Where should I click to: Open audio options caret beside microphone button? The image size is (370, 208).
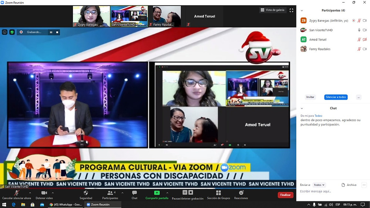pyautogui.click(x=30, y=193)
